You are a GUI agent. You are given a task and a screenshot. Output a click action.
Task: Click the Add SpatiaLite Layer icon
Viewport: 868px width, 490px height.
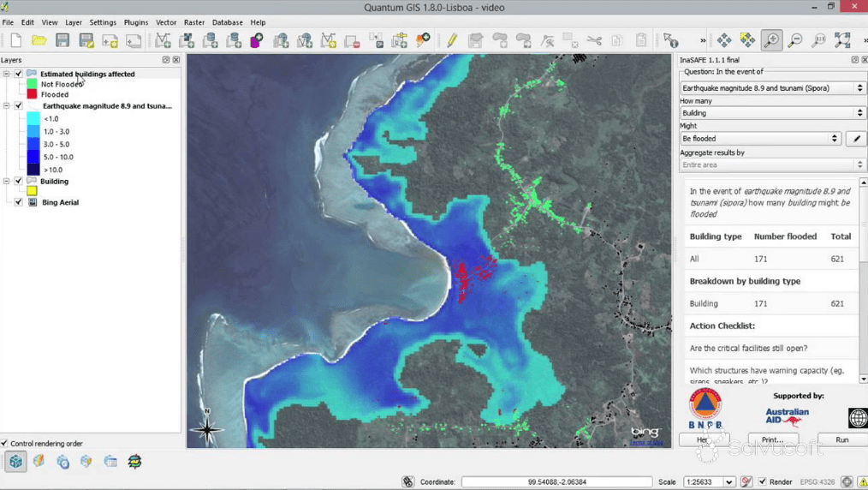(234, 40)
